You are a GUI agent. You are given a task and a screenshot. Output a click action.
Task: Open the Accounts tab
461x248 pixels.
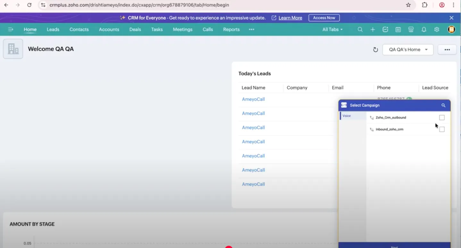click(109, 29)
